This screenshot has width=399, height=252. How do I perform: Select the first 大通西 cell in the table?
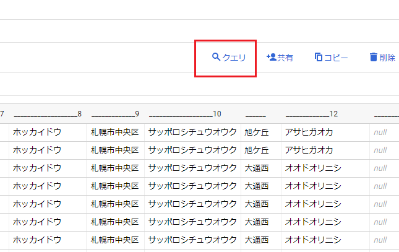(257, 168)
